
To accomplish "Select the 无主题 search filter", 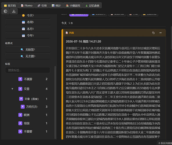I will click(x=28, y=56).
